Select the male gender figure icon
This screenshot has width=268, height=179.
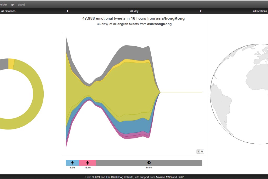72,163
